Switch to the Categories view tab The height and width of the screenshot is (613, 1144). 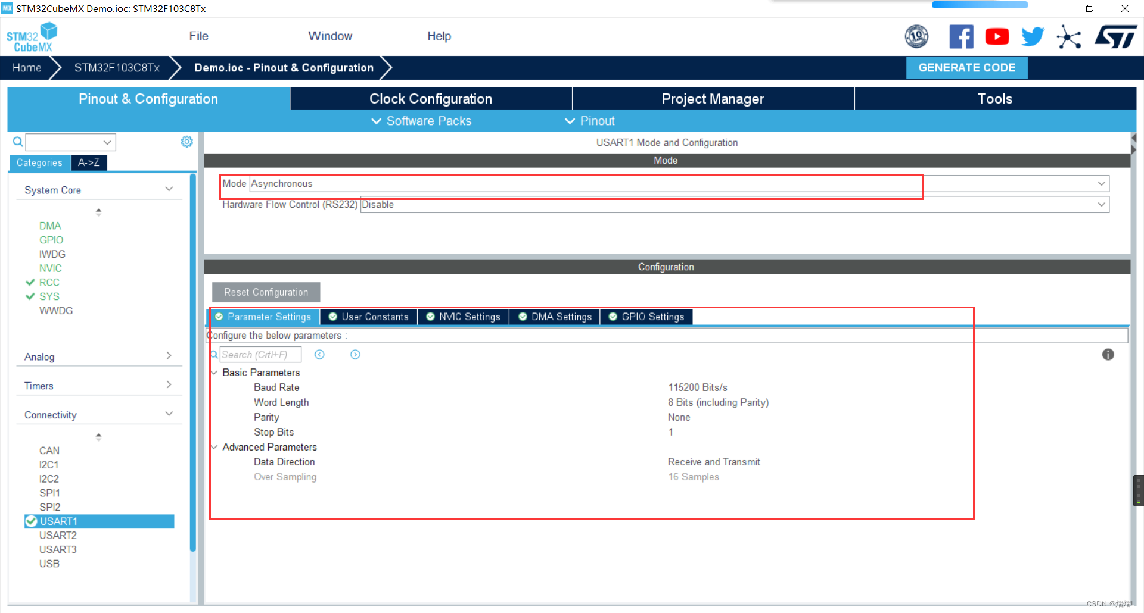pyautogui.click(x=39, y=163)
